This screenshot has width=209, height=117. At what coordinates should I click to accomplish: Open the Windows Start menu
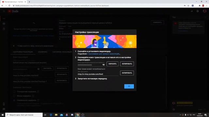pos(3,115)
